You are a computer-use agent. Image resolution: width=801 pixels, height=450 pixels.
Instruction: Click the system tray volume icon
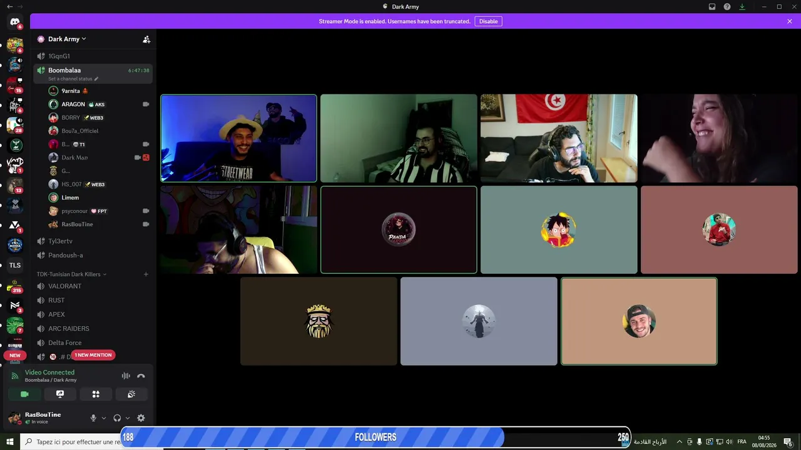tap(729, 442)
